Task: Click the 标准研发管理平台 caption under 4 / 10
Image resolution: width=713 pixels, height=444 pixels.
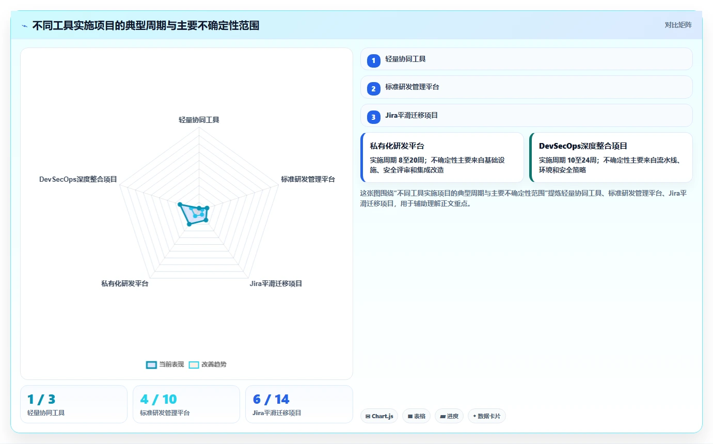Action: (x=165, y=413)
